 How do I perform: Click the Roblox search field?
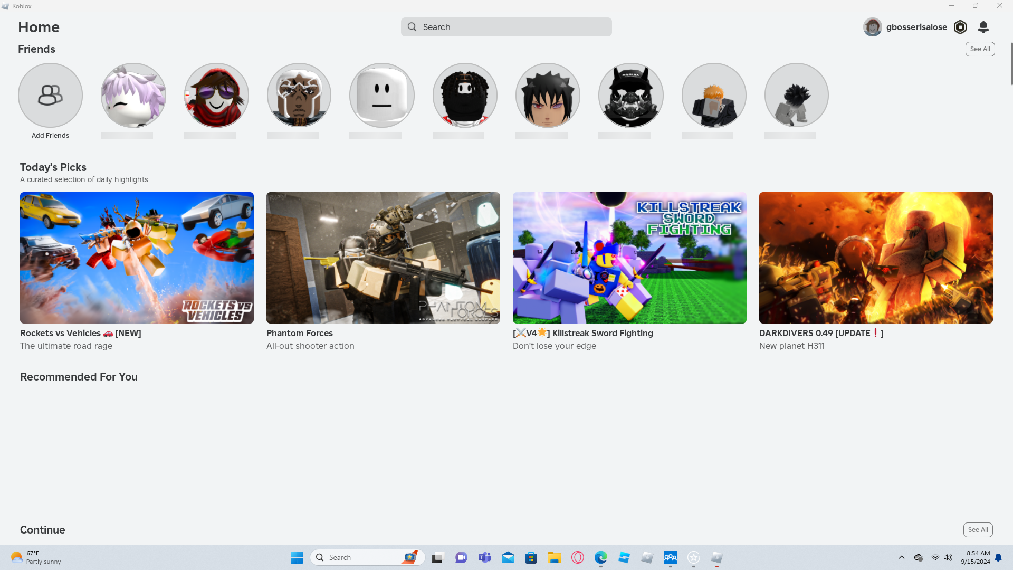506,27
